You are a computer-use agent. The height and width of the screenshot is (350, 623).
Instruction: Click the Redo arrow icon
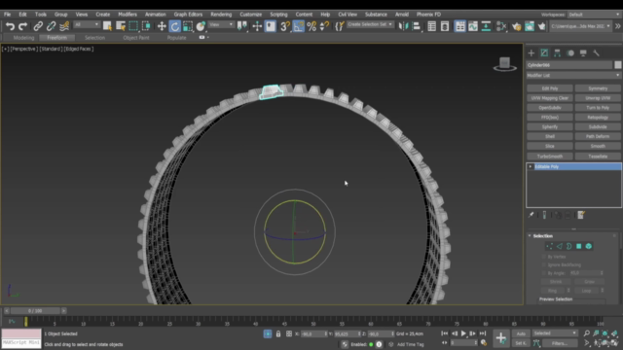pos(23,26)
